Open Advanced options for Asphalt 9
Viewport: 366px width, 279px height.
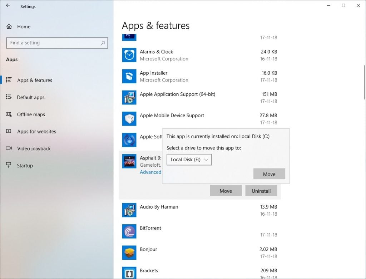tap(150, 172)
